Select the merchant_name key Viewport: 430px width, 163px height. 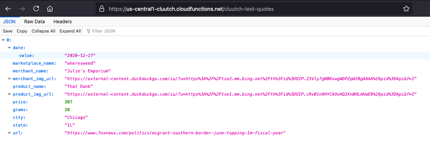tap(30, 71)
